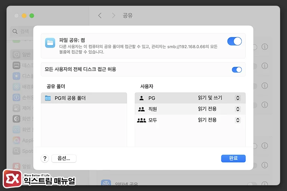This screenshot has width=287, height=191.
Task: Select the PG user row
Action: click(x=190, y=98)
